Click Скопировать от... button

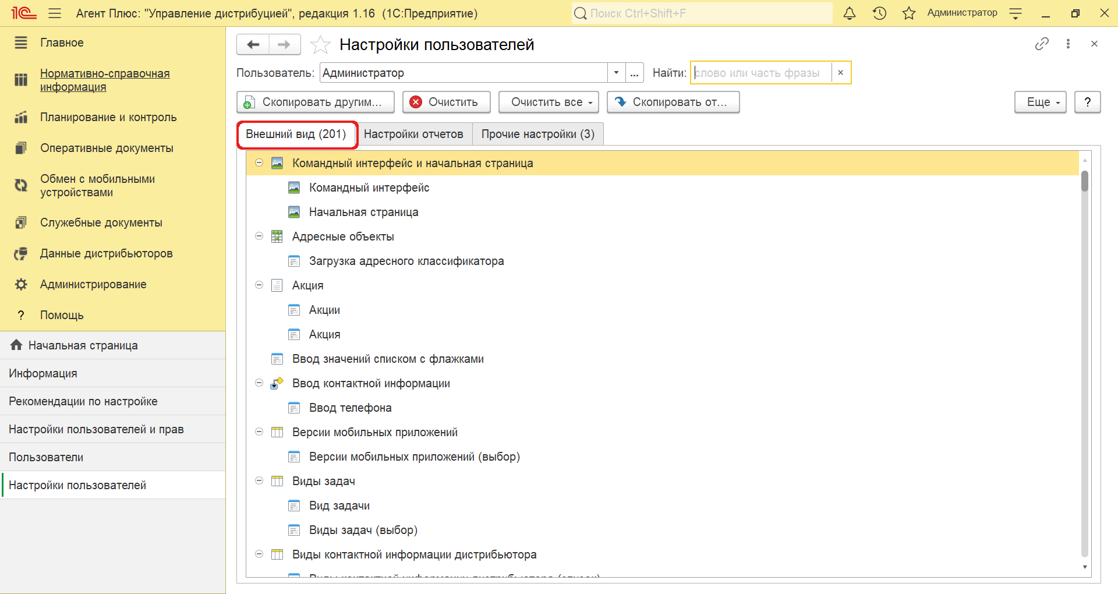coord(673,102)
